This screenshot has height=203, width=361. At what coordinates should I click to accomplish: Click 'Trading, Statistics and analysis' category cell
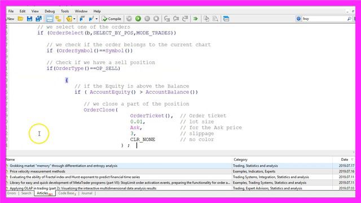coord(256,166)
